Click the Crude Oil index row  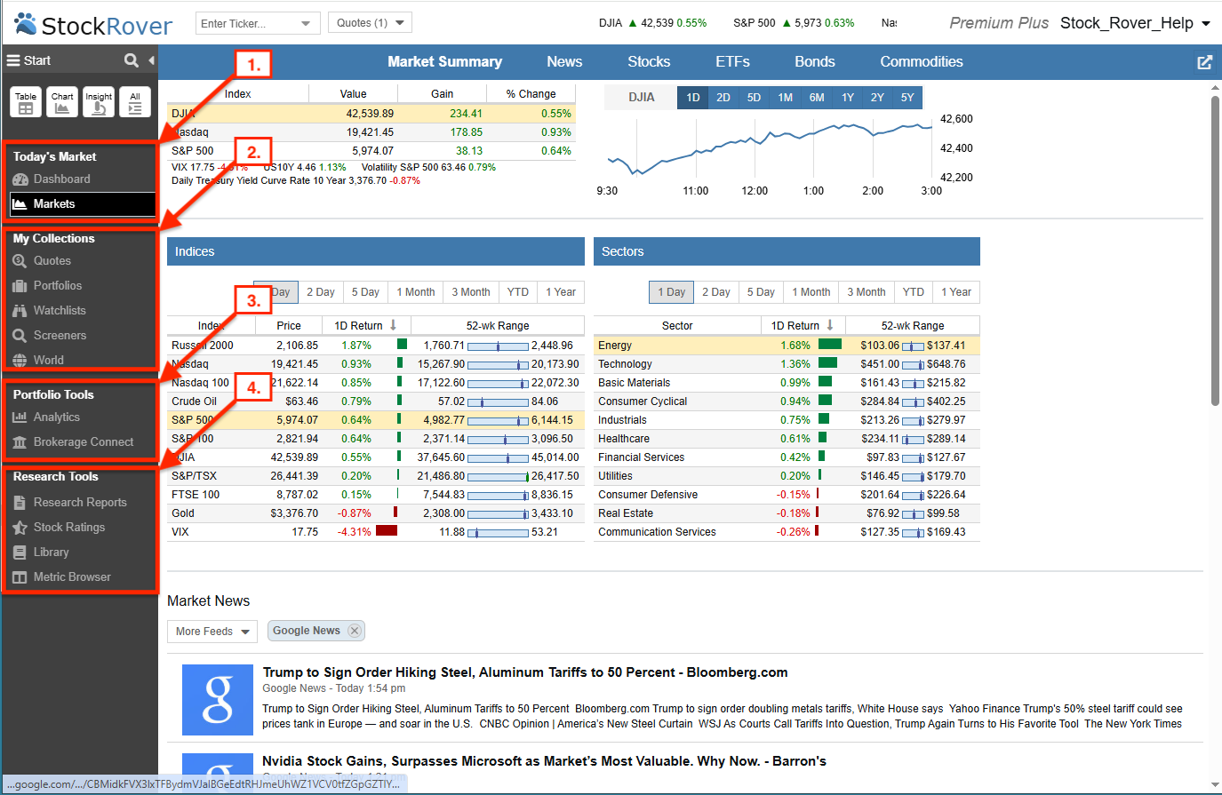(x=376, y=401)
